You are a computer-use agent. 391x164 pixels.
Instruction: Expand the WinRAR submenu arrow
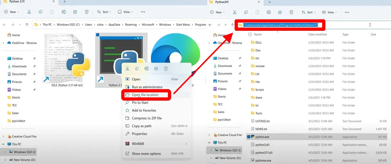click(186, 144)
